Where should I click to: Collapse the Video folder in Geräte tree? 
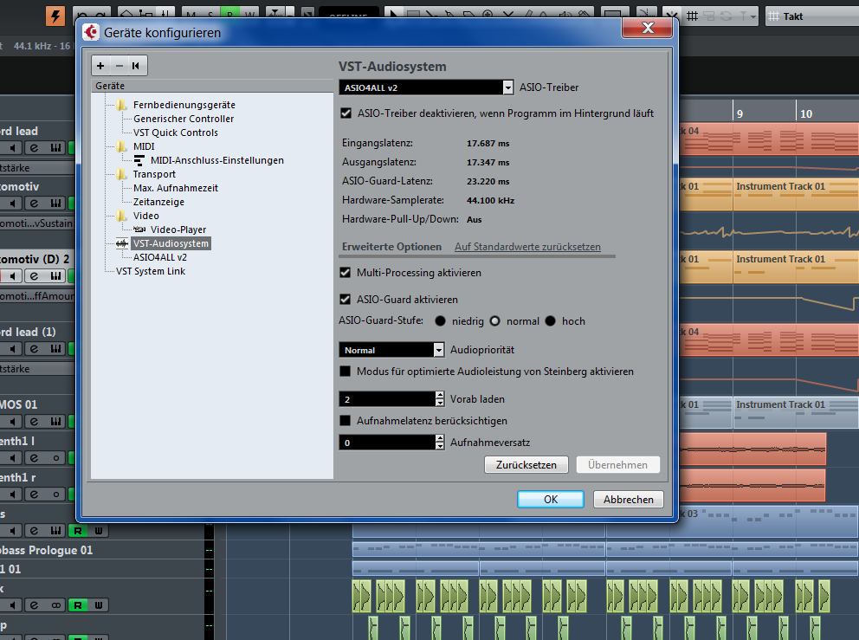[121, 216]
